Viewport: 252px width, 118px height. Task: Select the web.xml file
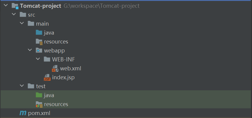(71, 69)
